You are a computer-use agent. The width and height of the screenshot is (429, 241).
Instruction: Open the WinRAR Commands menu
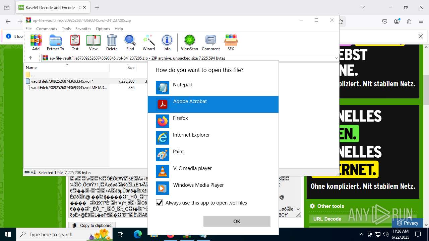(47, 29)
